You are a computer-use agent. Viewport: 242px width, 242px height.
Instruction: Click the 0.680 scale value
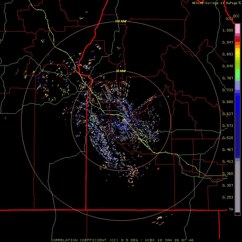click(x=228, y=102)
